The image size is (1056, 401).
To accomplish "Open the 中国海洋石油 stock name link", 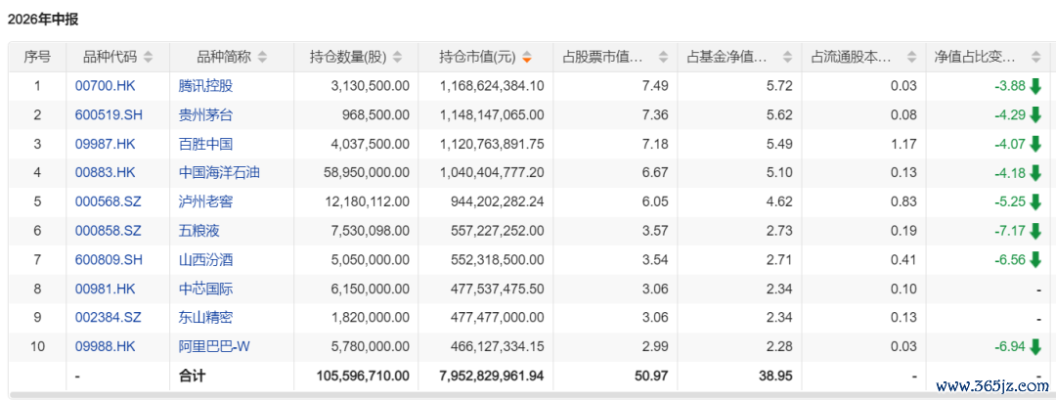I will point(220,172).
